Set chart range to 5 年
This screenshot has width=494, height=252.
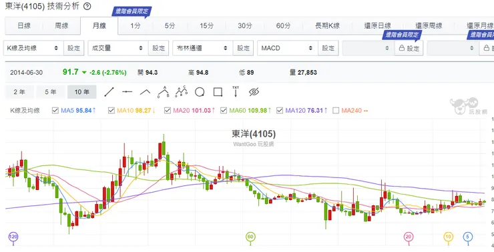pos(51,92)
